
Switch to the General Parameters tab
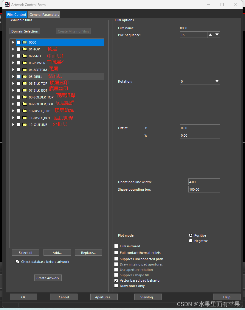(x=44, y=15)
